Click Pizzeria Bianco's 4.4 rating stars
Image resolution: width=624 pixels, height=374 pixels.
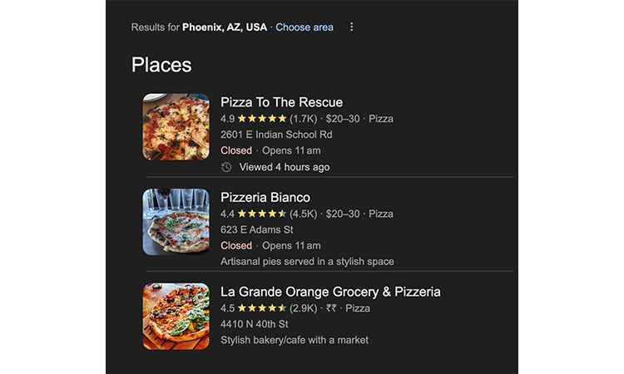tap(263, 214)
